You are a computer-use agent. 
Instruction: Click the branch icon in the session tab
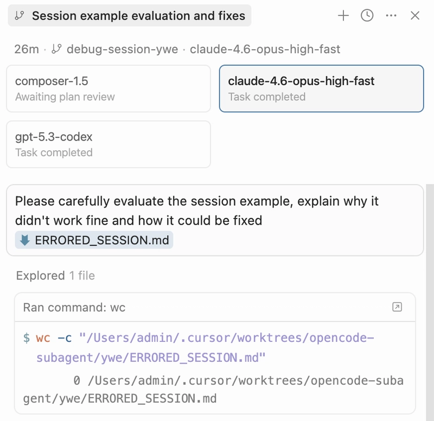click(20, 16)
